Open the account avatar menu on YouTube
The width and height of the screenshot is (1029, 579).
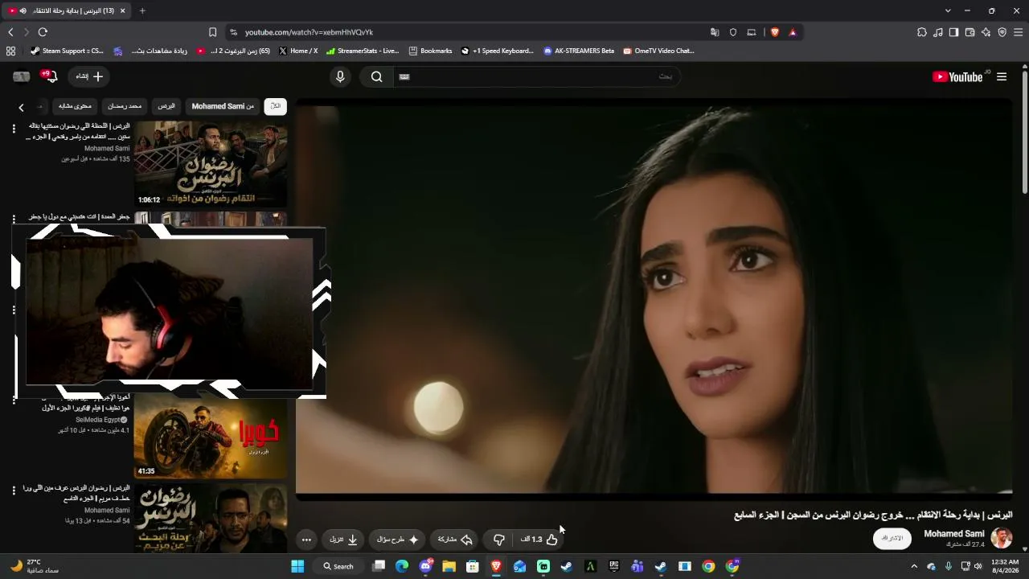click(x=22, y=76)
